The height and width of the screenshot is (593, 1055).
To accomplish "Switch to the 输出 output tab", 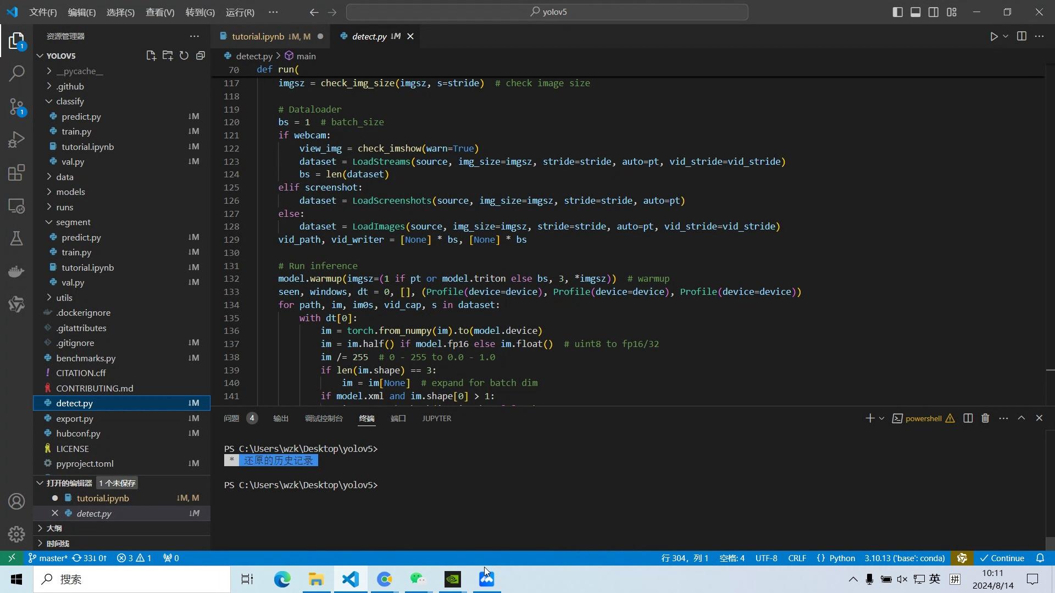I will (281, 418).
